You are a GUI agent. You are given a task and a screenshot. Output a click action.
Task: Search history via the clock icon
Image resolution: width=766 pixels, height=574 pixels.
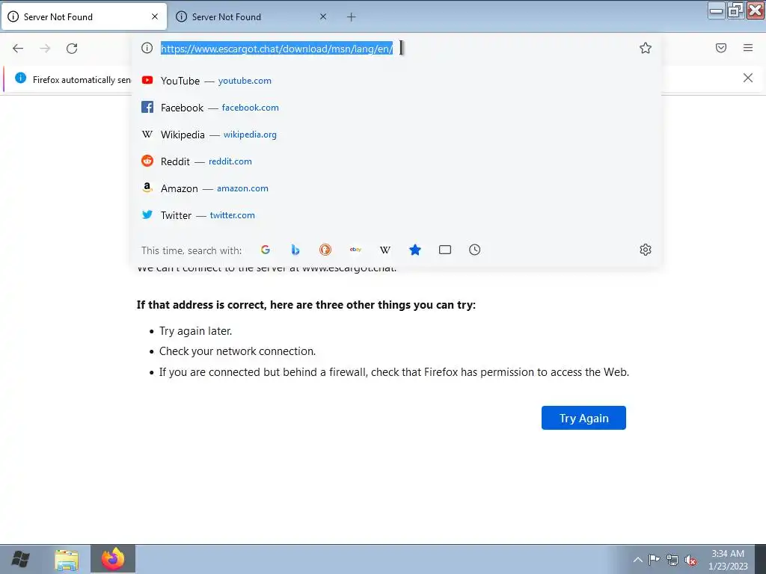(x=474, y=250)
